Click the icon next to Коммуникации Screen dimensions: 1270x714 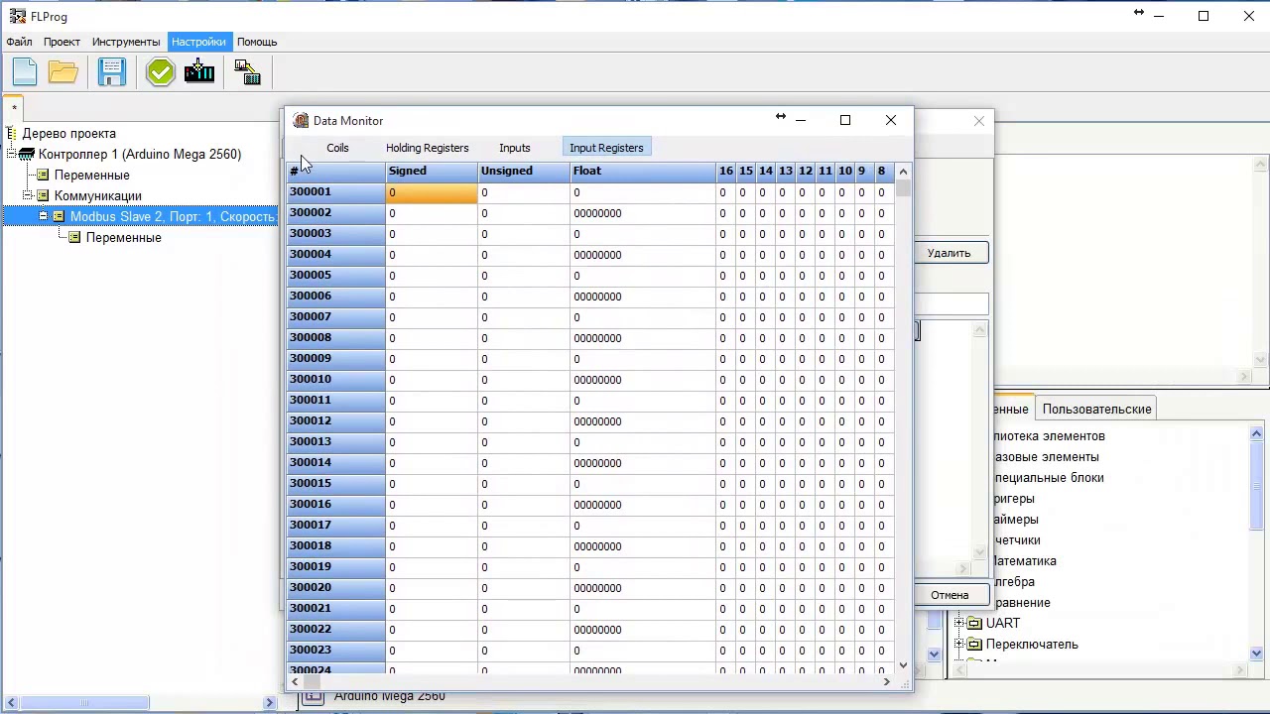43,196
